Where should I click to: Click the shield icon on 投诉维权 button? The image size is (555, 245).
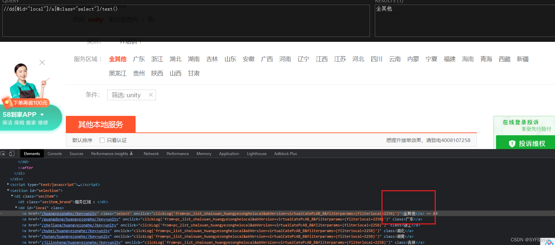tap(512, 143)
